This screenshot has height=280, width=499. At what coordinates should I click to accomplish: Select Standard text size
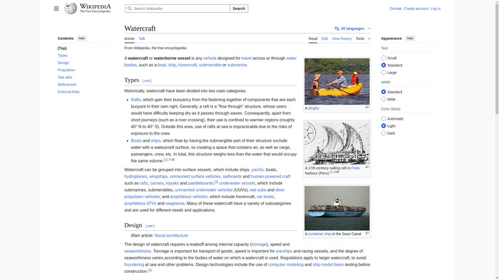pyautogui.click(x=384, y=66)
